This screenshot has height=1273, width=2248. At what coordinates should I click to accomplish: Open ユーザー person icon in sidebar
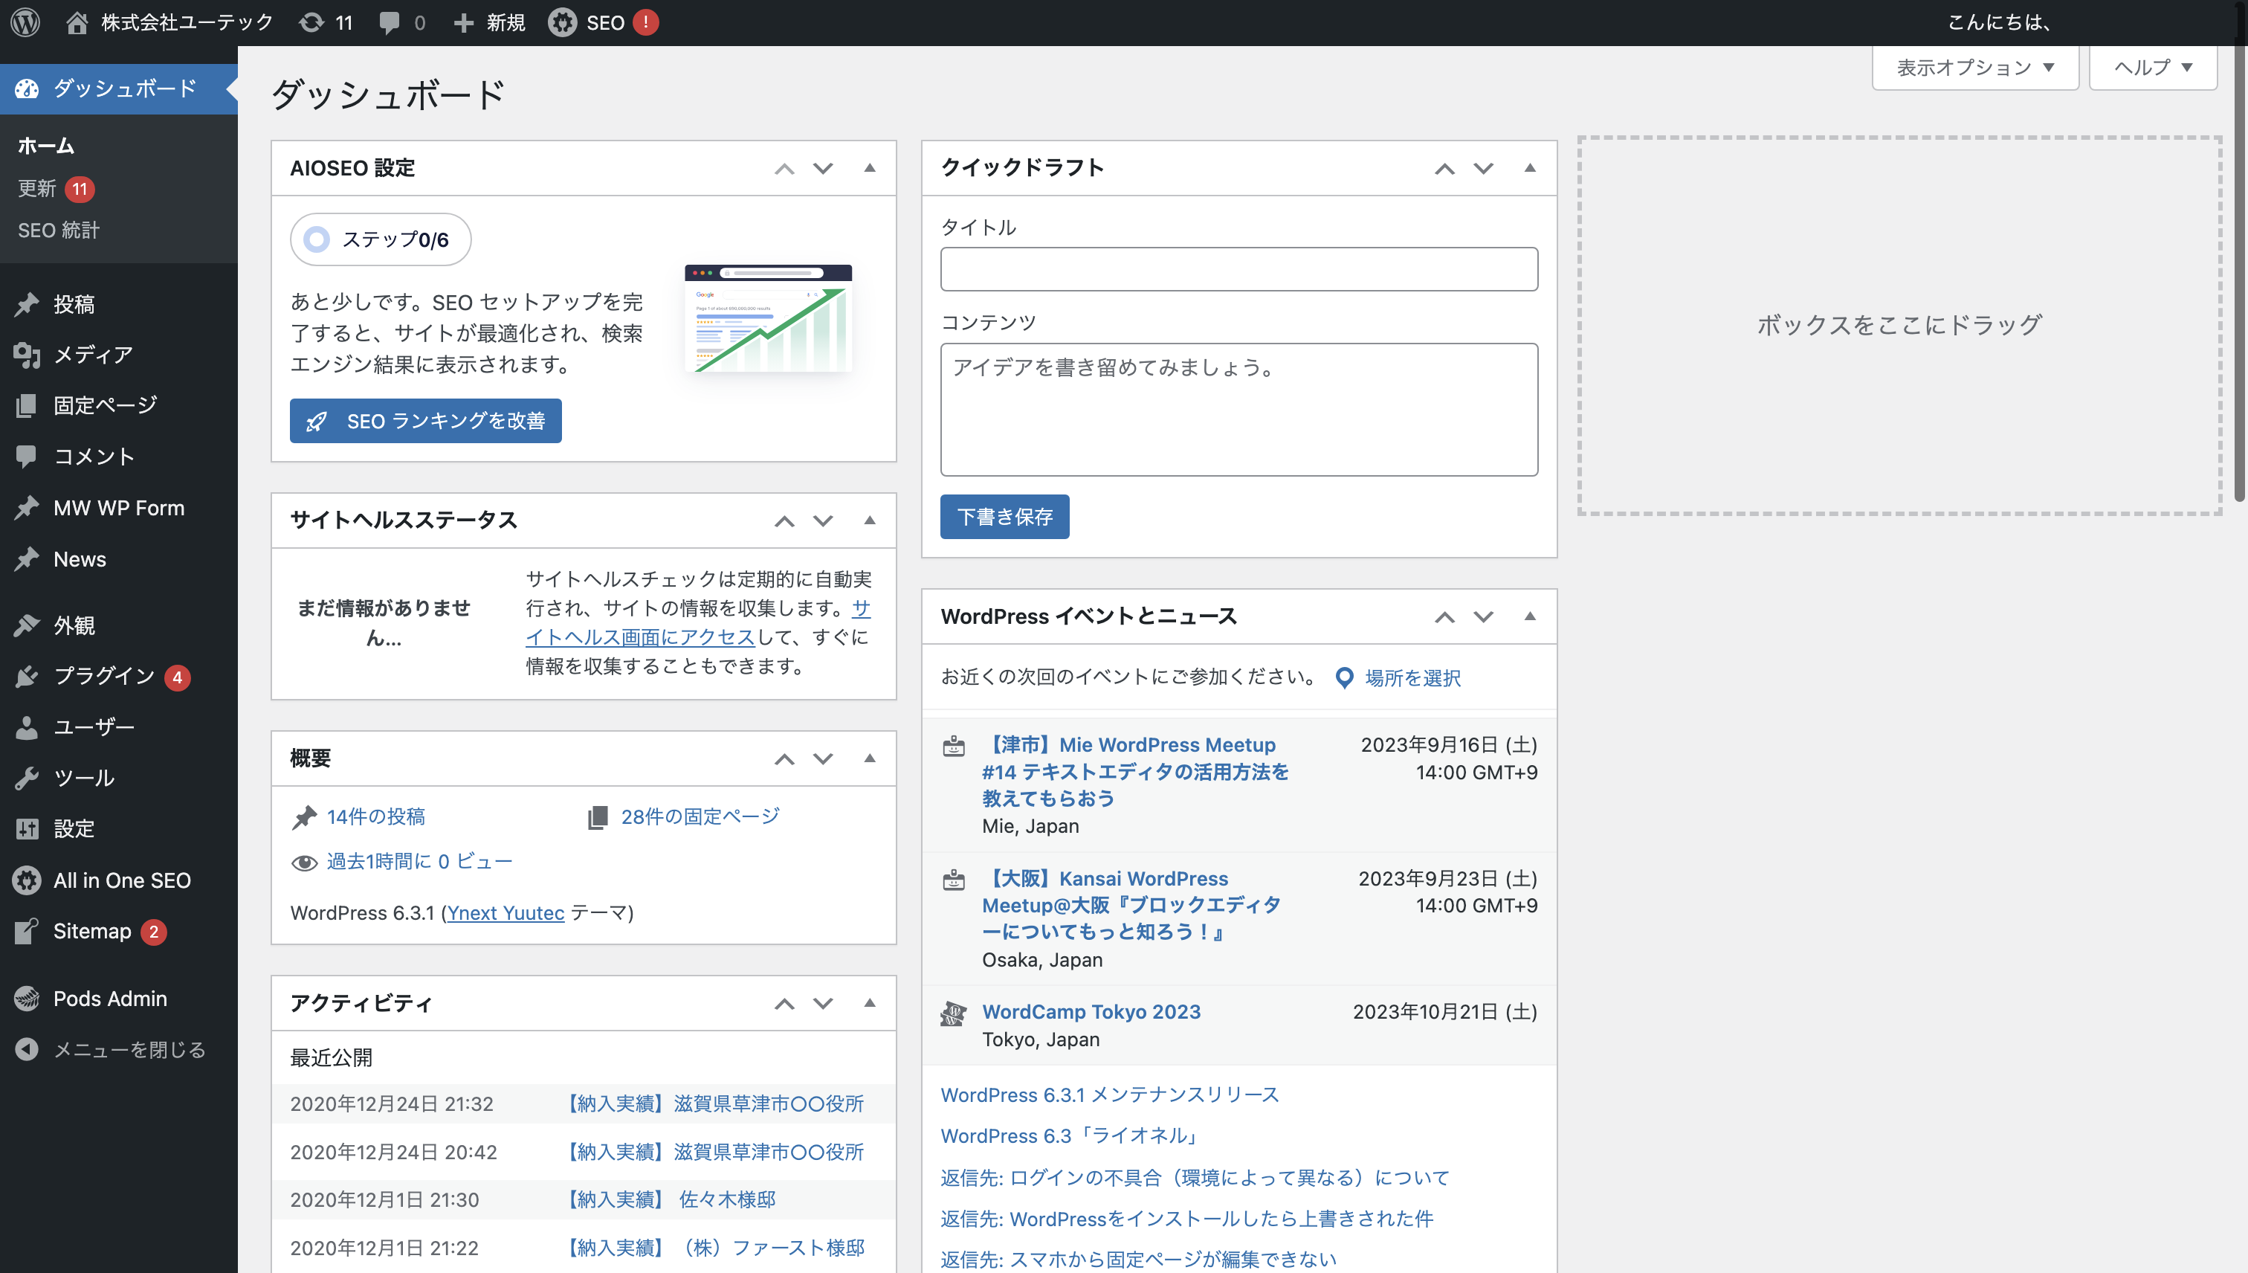coord(27,726)
